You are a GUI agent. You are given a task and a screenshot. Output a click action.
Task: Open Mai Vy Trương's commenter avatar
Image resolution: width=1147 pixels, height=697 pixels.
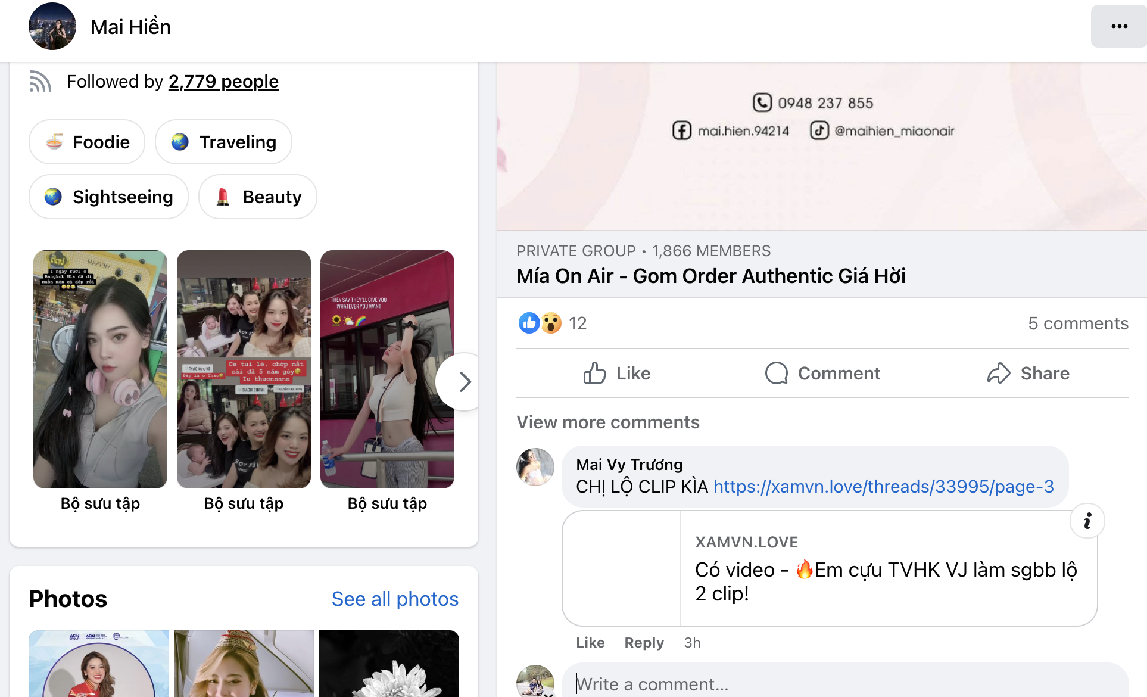click(x=535, y=467)
